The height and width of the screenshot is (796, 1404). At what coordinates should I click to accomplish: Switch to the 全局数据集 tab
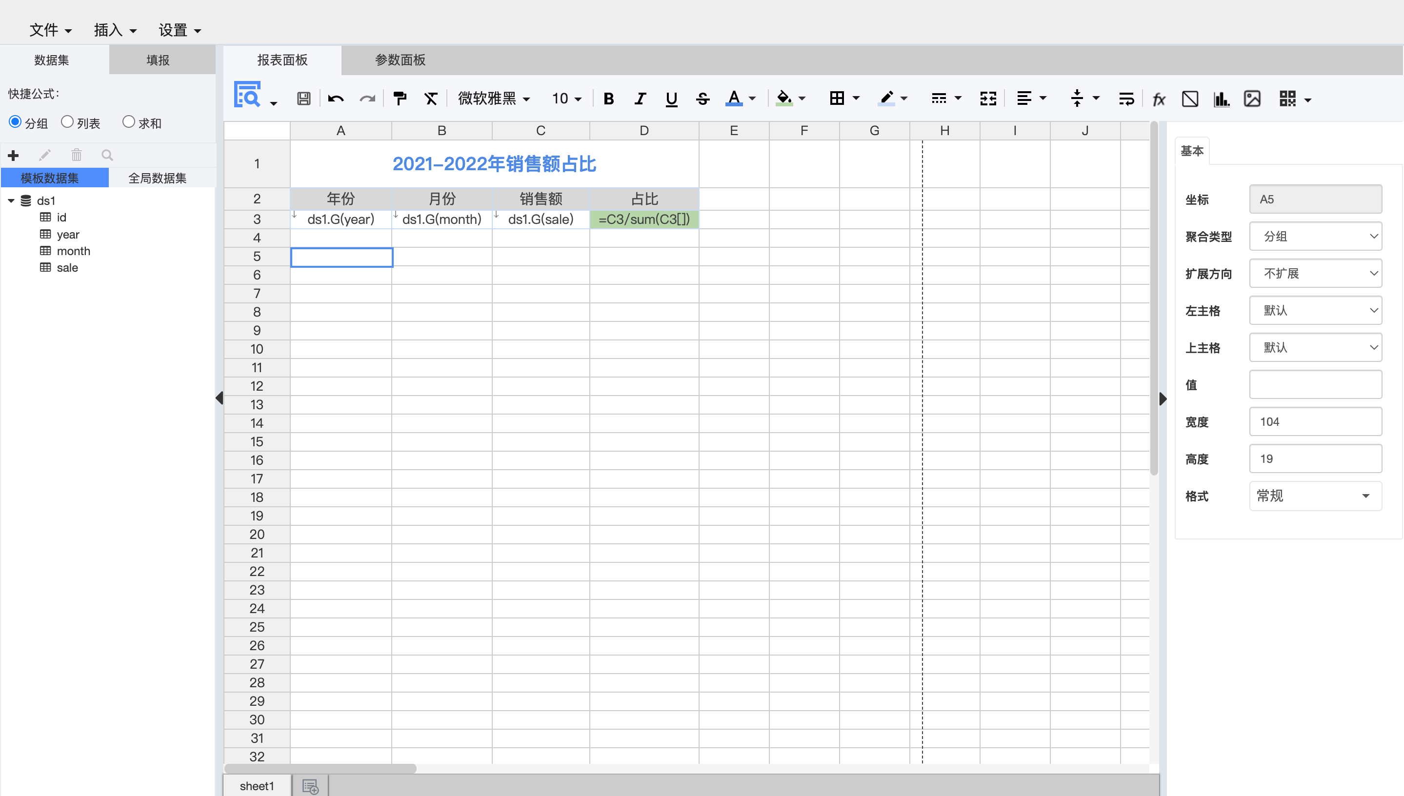coord(158,178)
